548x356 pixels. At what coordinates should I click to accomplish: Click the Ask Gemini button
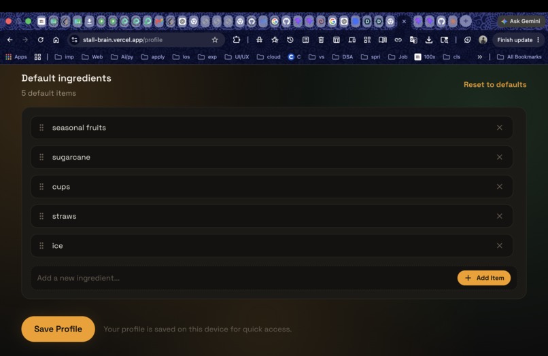(521, 21)
